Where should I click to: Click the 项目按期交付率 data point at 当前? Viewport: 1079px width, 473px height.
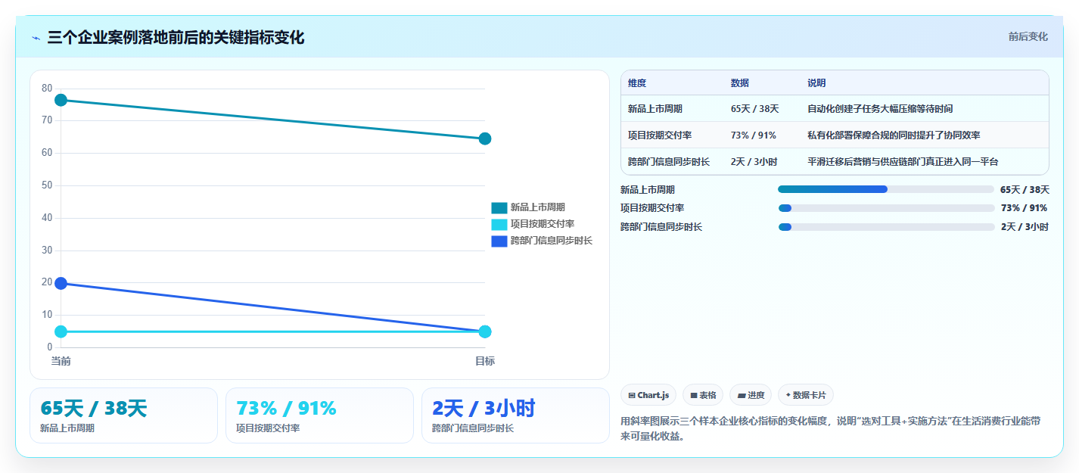61,331
